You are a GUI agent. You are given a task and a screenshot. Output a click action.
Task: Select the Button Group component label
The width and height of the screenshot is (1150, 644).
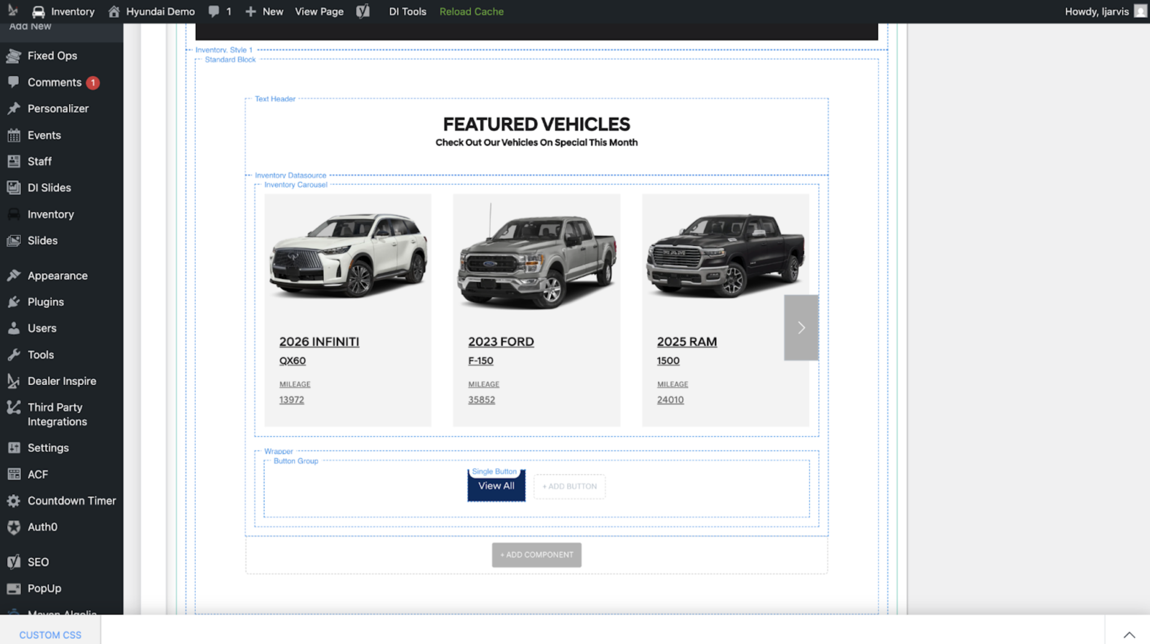click(296, 461)
